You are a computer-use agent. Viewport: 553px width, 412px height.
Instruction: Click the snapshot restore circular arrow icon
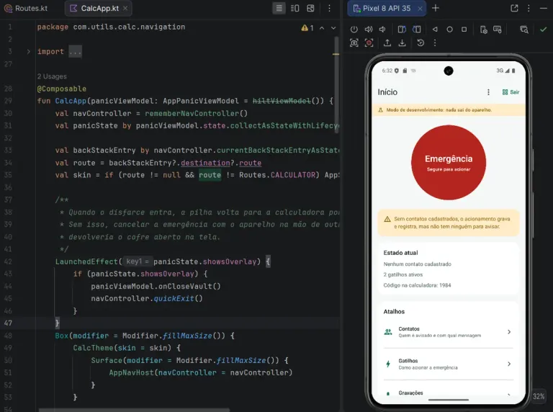click(x=421, y=43)
